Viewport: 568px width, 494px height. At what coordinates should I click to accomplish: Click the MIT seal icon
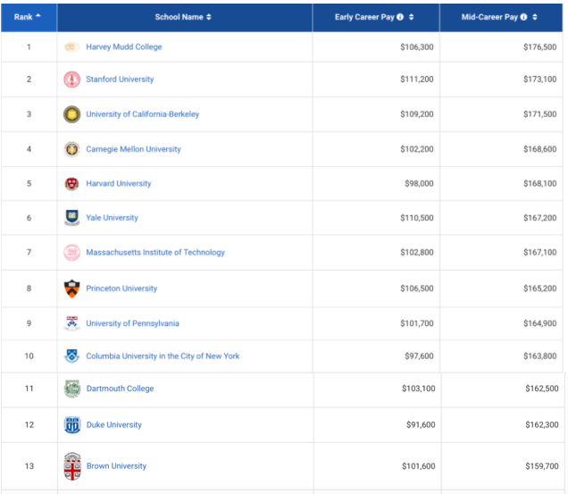(x=71, y=252)
